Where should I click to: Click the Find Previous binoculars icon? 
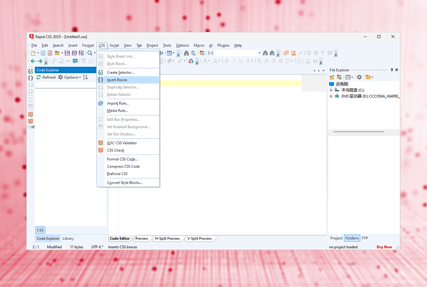pyautogui.click(x=265, y=53)
